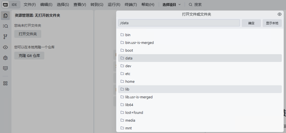Click the 克隆 Git 仓库 button
This screenshot has height=133, width=286.
pyautogui.click(x=29, y=56)
